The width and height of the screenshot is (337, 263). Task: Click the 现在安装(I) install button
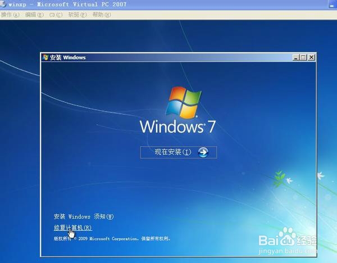179,152
